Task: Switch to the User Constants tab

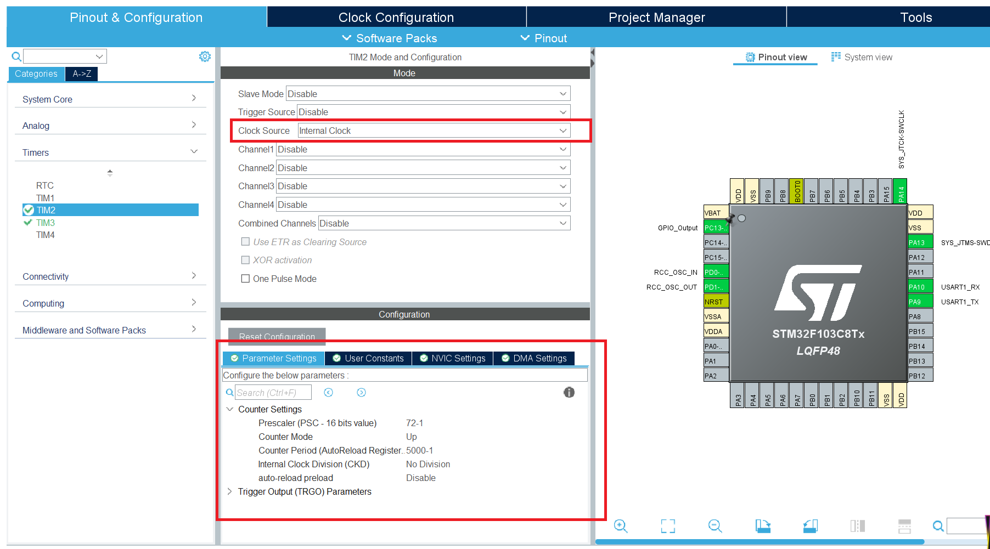Action: click(x=368, y=358)
